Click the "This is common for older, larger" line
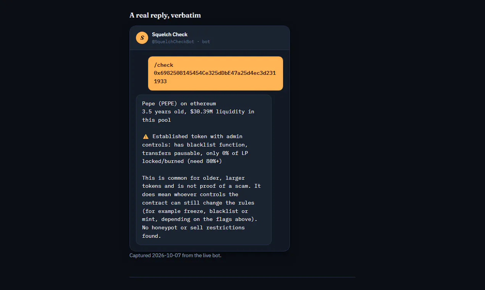This screenshot has width=485, height=290. (x=194, y=178)
